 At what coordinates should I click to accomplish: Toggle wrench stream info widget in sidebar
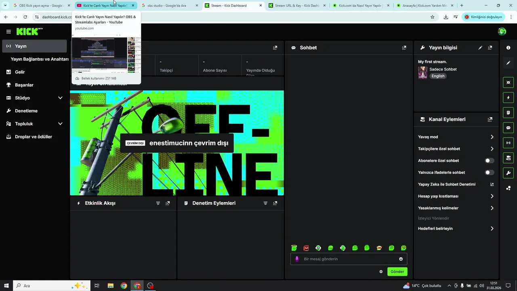point(509,173)
